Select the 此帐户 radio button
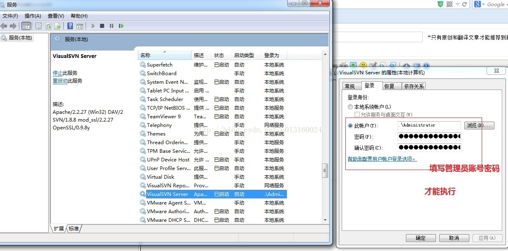The image size is (508, 251). tap(350, 125)
